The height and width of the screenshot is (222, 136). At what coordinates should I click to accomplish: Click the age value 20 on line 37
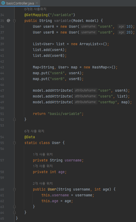pos(129,32)
